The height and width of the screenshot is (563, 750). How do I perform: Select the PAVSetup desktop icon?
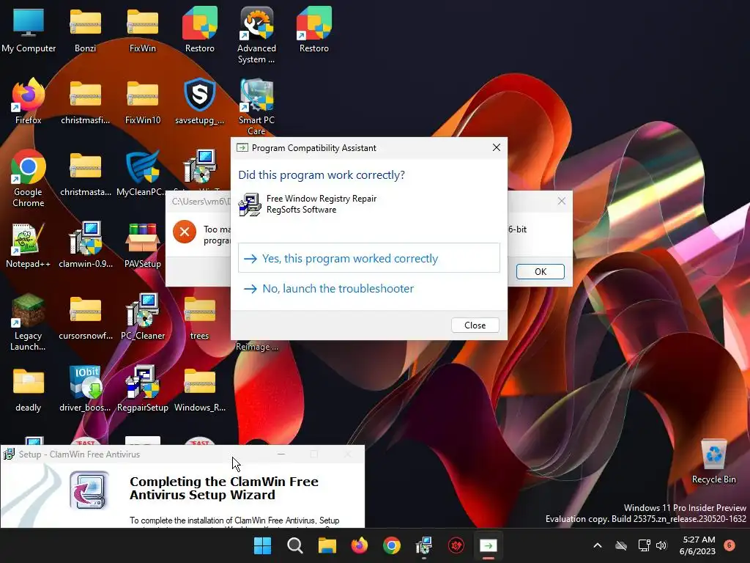[x=143, y=245]
